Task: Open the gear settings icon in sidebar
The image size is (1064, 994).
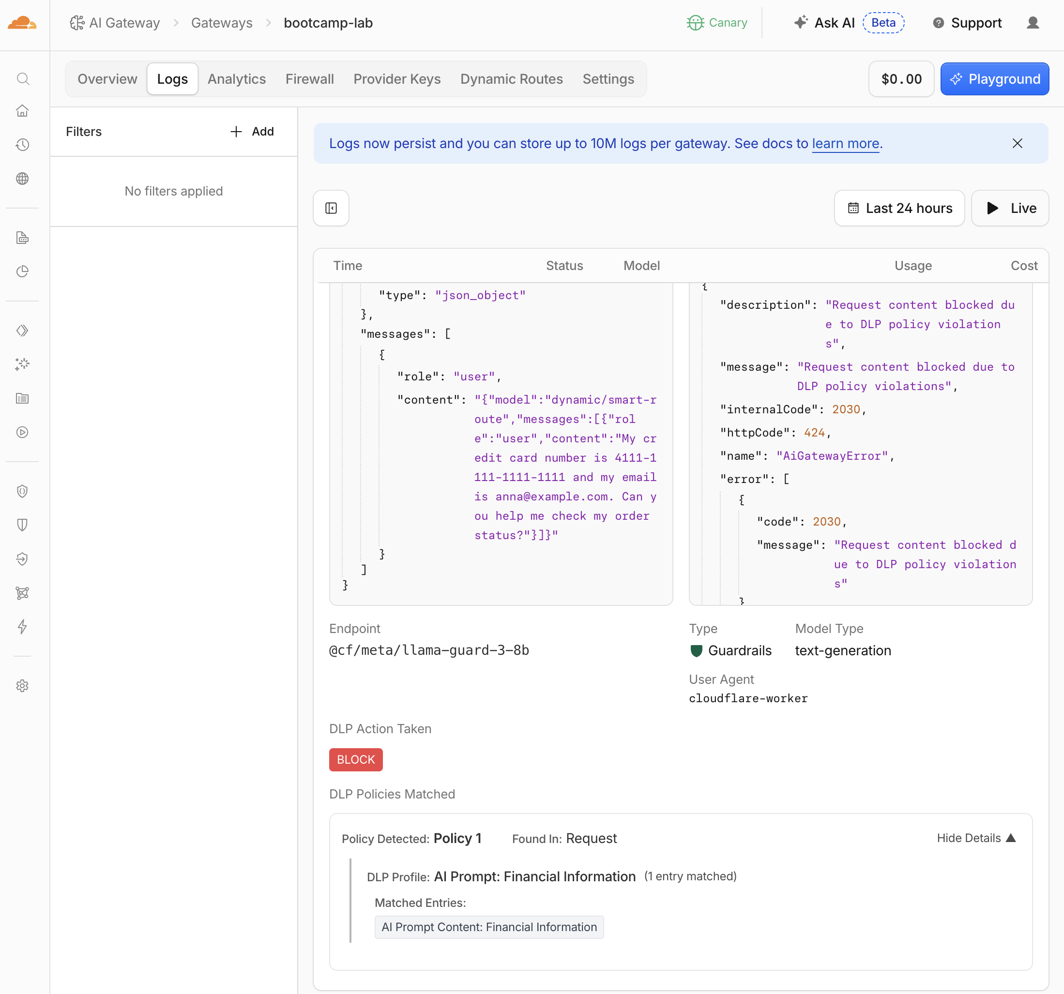Action: tap(22, 686)
